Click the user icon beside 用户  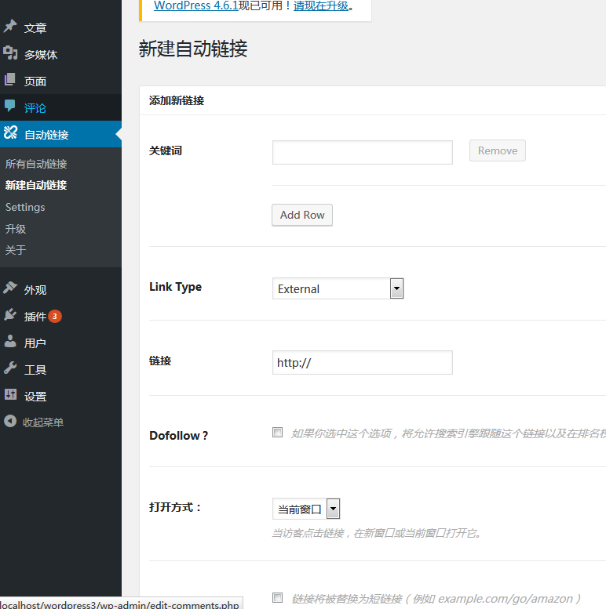(x=10, y=343)
